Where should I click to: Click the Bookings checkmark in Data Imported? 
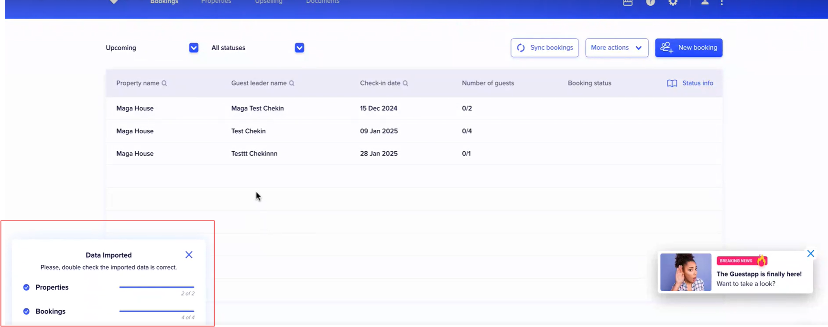[x=26, y=311]
